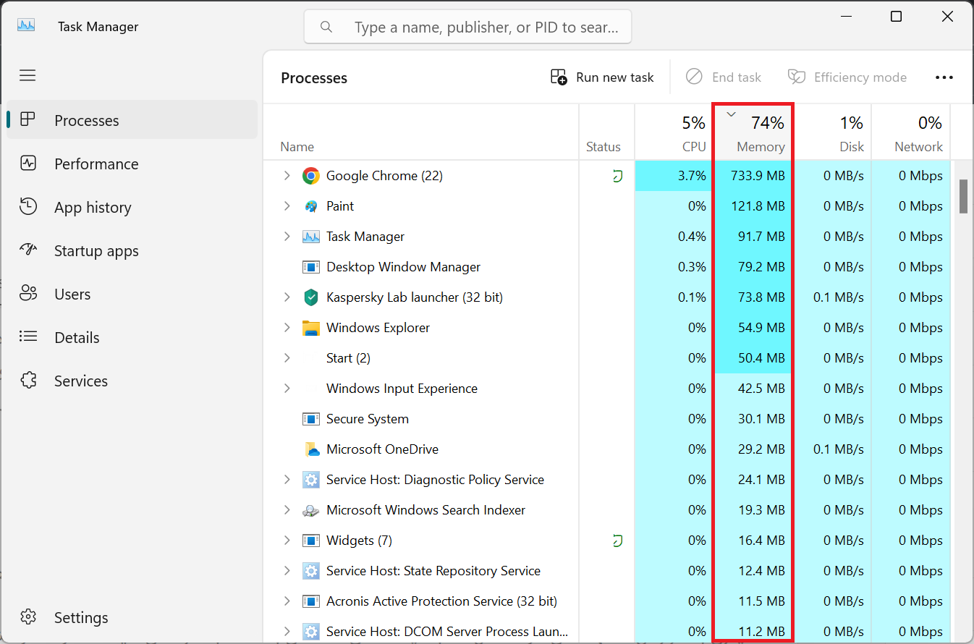Viewport: 974px width, 644px height.
Task: Click the Task Manager app icon in title bar
Action: (27, 26)
